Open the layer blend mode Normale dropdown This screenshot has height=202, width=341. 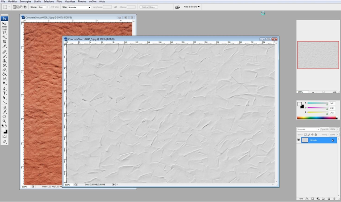tap(308, 129)
